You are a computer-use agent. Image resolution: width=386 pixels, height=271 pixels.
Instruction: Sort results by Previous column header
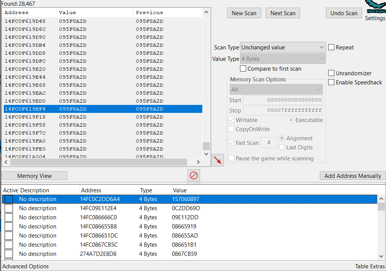pos(149,13)
